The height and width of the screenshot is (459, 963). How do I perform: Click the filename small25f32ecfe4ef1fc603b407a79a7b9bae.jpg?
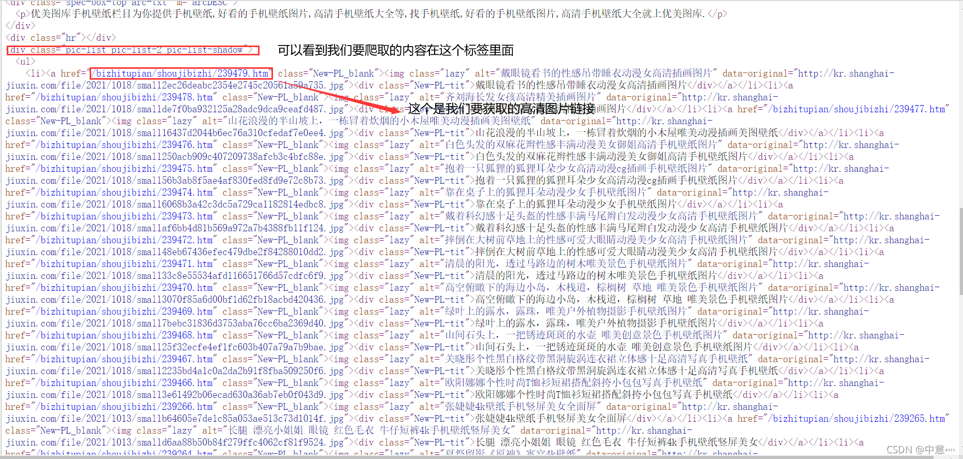(x=240, y=347)
